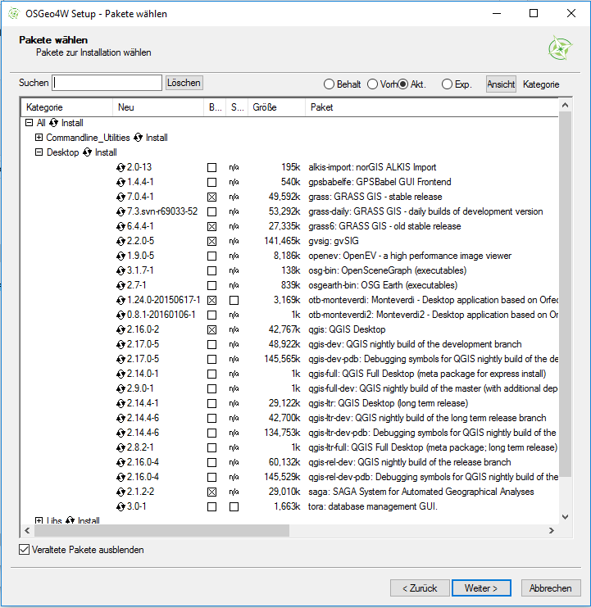591x608 pixels.
Task: Check source checkbox for tora
Action: click(x=234, y=506)
